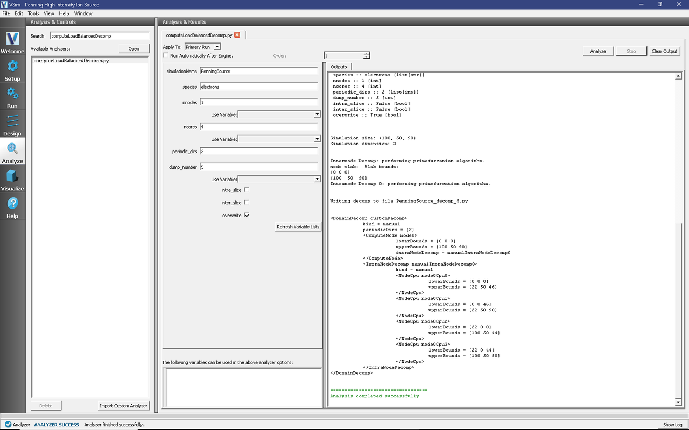This screenshot has width=689, height=430.
Task: Open the Use Variable dropdown under nnodes
Action: pyautogui.click(x=279, y=114)
